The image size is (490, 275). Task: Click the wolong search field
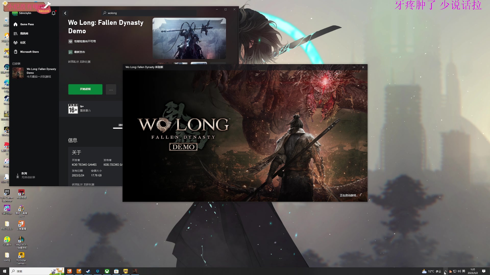click(148, 13)
